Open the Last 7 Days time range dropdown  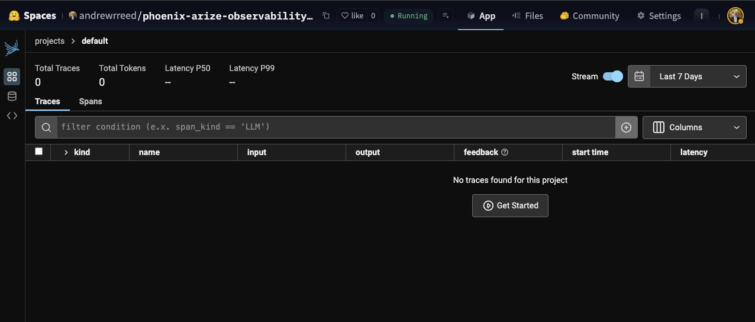click(x=687, y=76)
